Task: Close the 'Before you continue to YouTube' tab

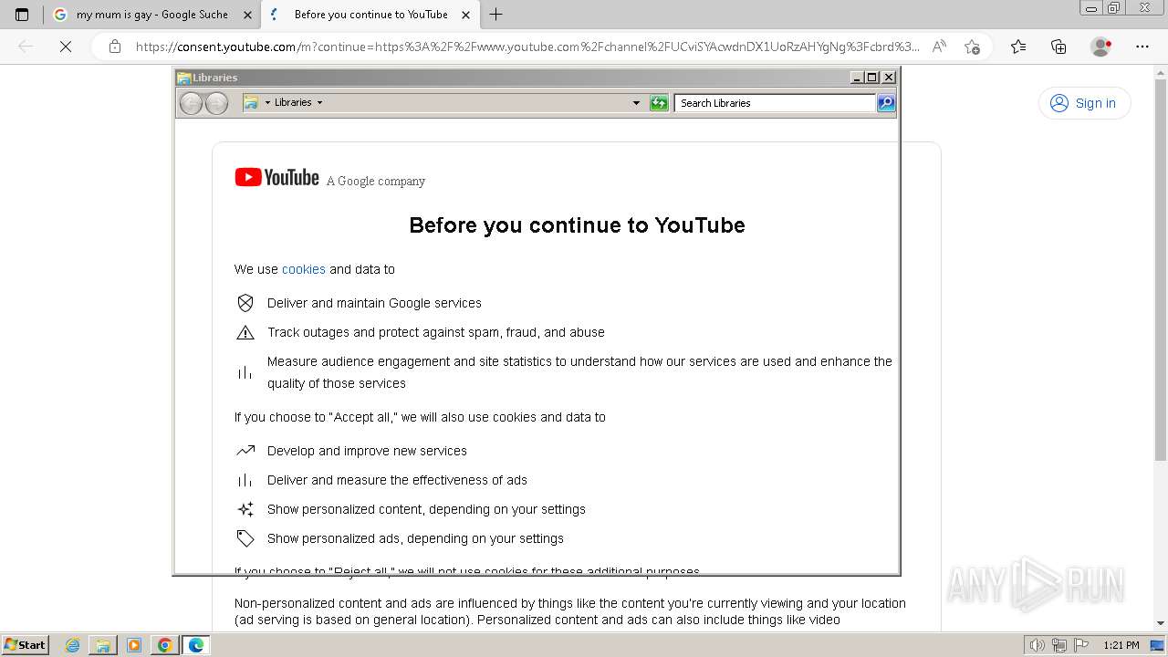Action: tap(465, 15)
